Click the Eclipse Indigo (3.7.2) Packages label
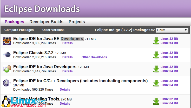 click(x=123, y=30)
